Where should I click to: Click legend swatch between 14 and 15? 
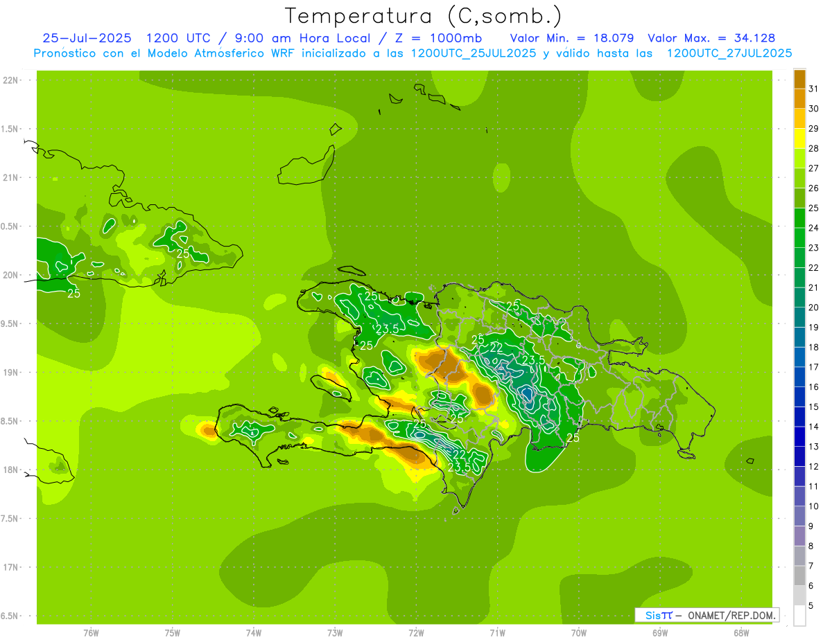click(799, 416)
